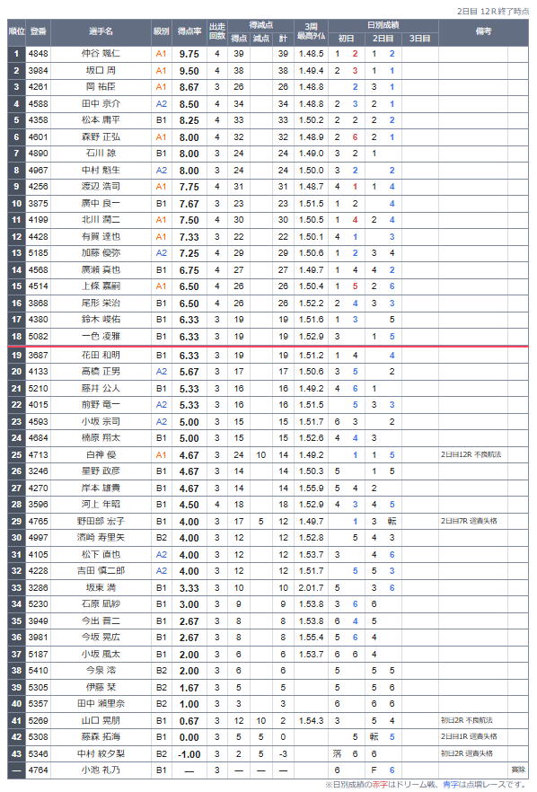Open racer 白神 優 in rank 25
The image size is (537, 792).
(x=101, y=454)
